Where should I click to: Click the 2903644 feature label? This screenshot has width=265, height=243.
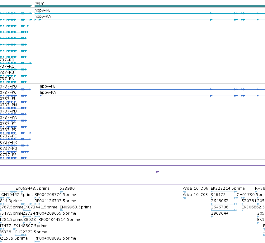pyautogui.click(x=220, y=214)
